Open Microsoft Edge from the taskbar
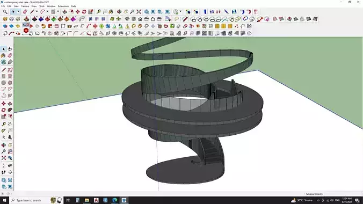 click(114, 200)
